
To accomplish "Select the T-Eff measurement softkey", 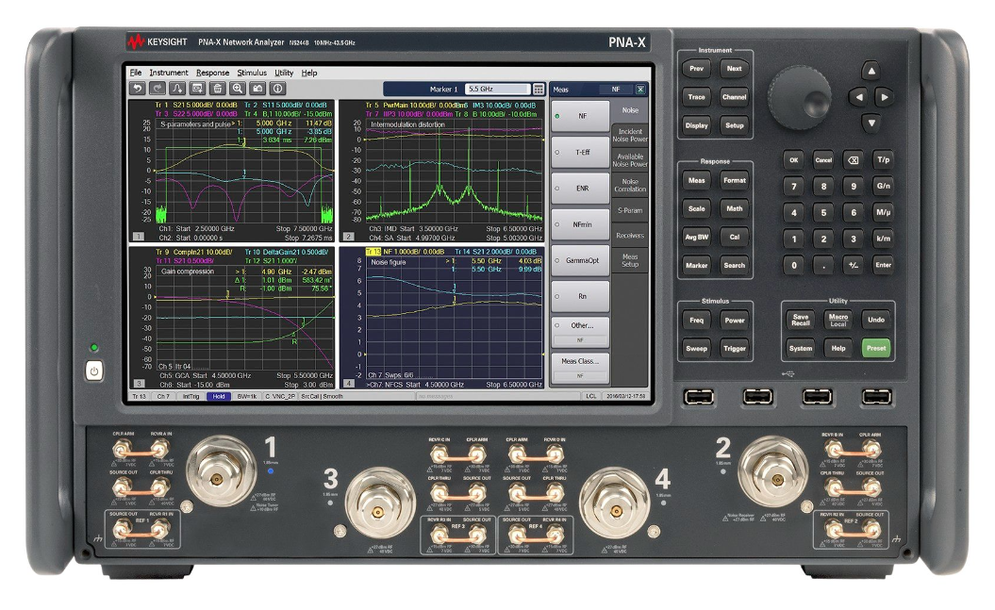I will coord(581,152).
